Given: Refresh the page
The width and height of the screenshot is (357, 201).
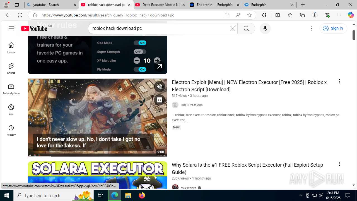Looking at the screenshot, I should 20,15.
